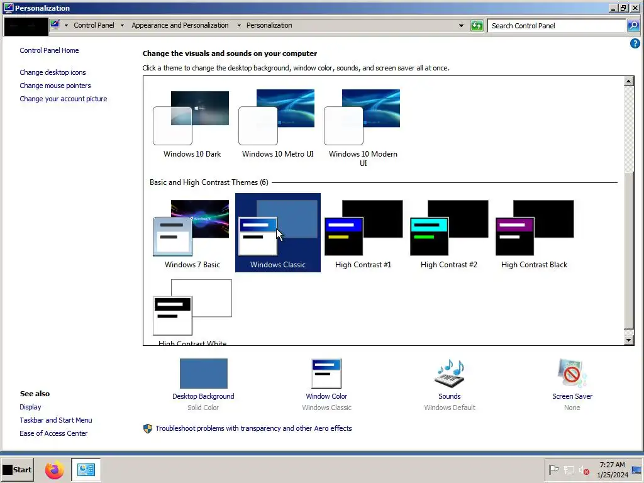644x483 pixels.
Task: Go to Control Panel Home
Action: pyautogui.click(x=49, y=50)
